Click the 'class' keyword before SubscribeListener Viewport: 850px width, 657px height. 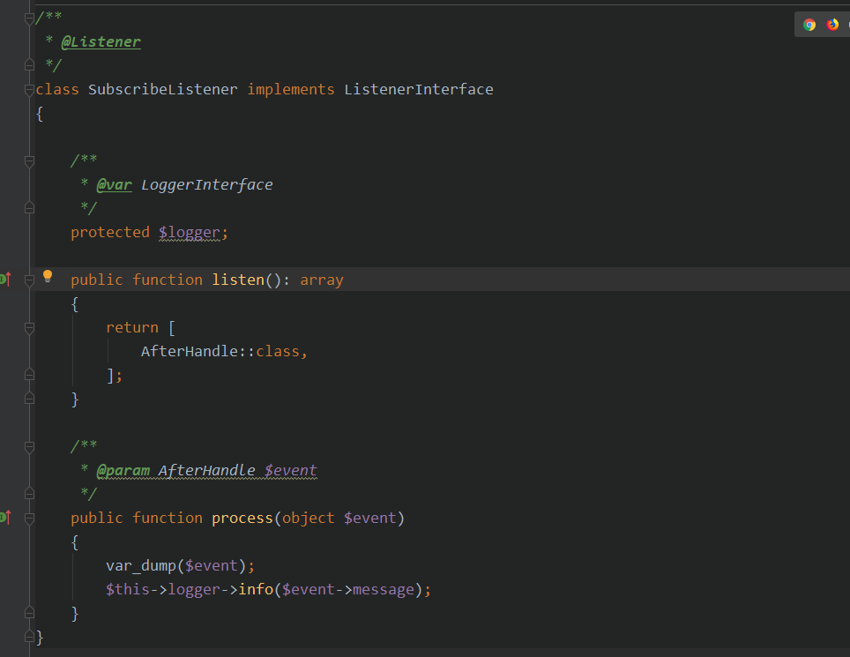pyautogui.click(x=57, y=89)
